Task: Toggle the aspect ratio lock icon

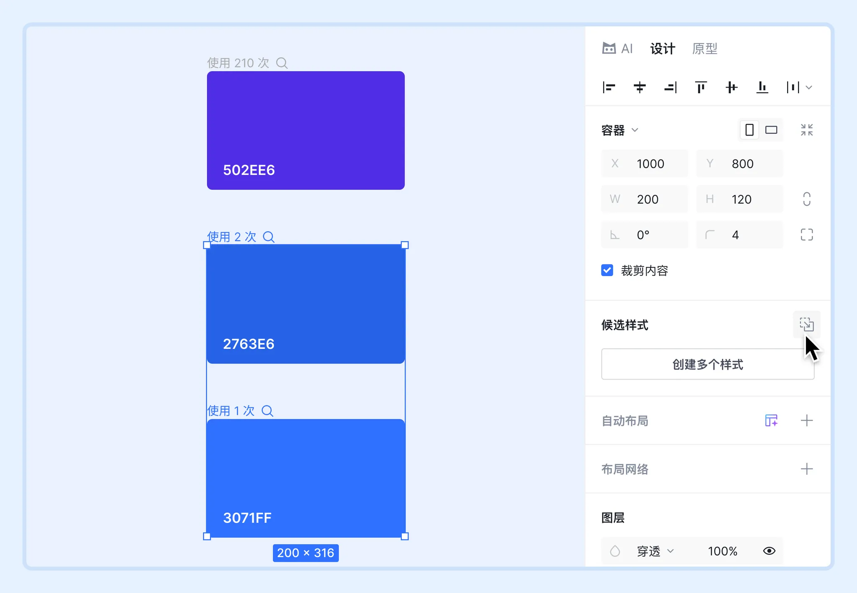Action: pyautogui.click(x=807, y=199)
